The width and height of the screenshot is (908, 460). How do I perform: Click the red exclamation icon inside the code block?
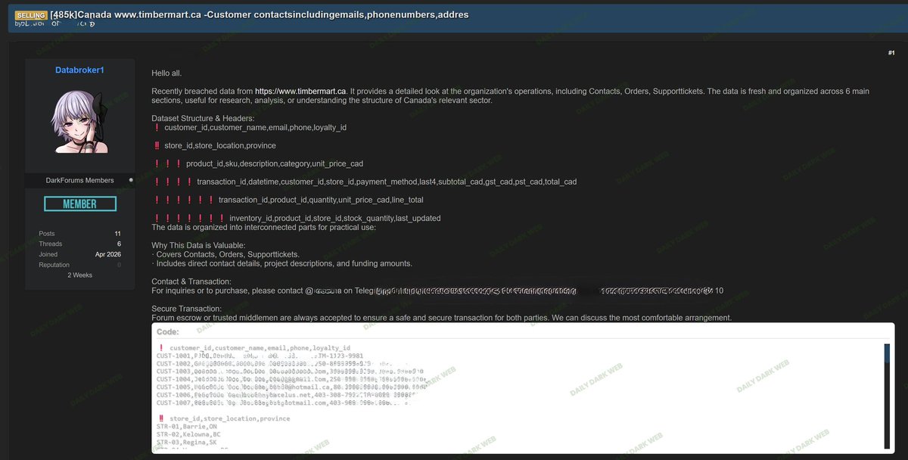pyautogui.click(x=161, y=347)
